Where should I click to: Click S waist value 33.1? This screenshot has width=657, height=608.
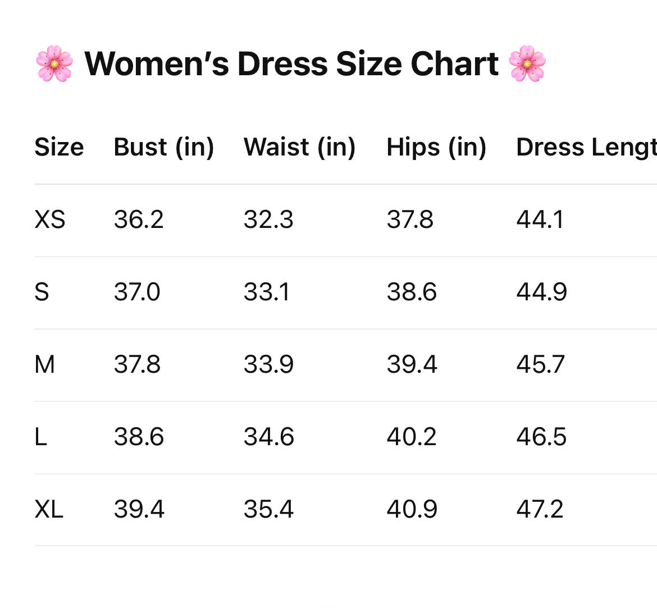tap(267, 292)
